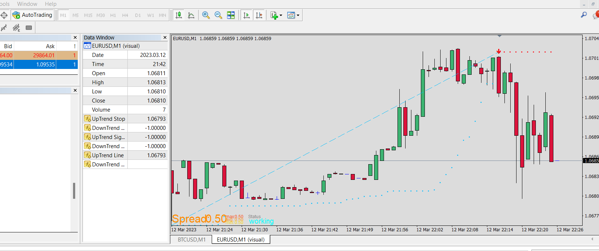Click the Open value 1.06811
599x251 pixels.
coord(157,73)
